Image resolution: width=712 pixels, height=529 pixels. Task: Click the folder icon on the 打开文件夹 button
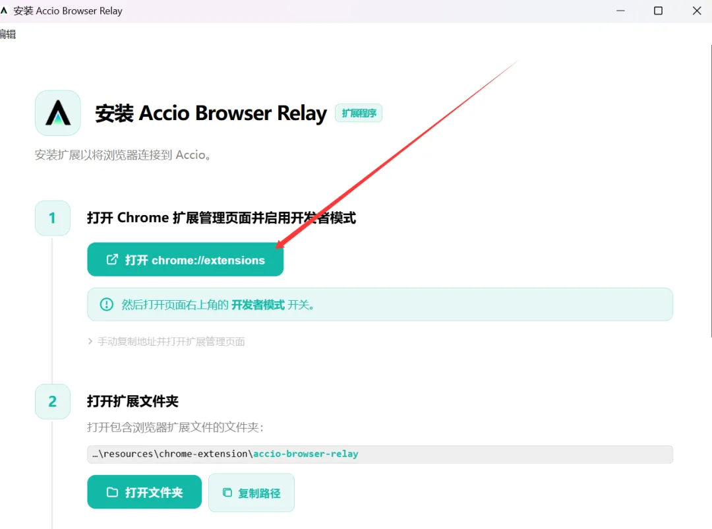tap(112, 492)
